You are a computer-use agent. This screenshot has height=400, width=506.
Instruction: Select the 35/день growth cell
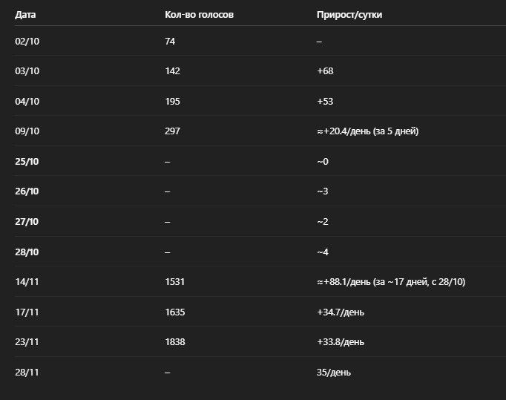click(x=333, y=373)
